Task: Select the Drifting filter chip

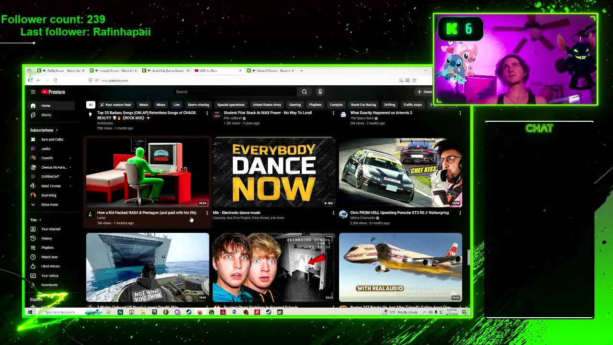Action: tap(390, 104)
